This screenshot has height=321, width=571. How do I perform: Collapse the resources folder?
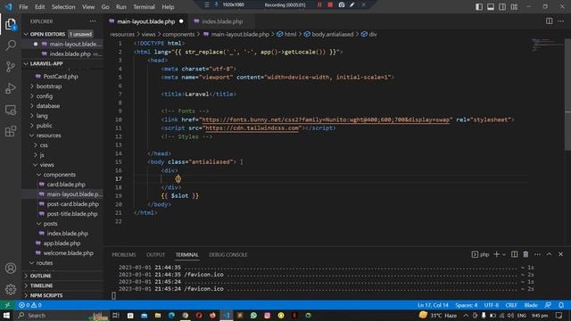48,136
